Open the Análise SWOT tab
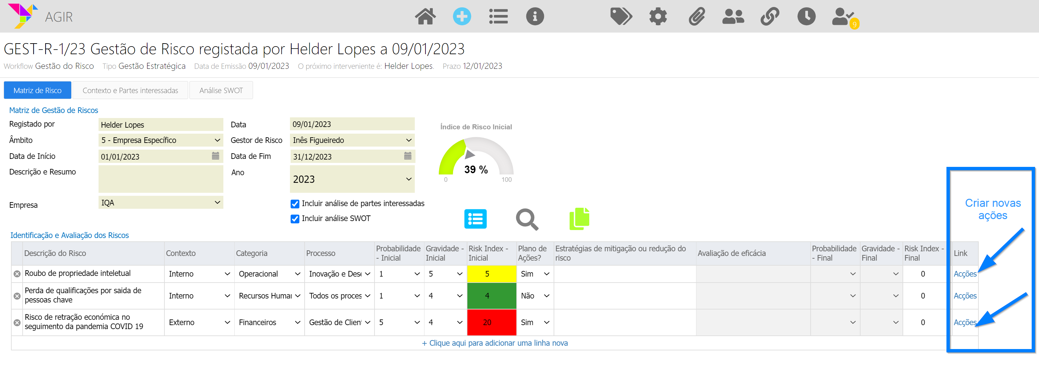Viewport: 1039px width, 365px height. (221, 90)
